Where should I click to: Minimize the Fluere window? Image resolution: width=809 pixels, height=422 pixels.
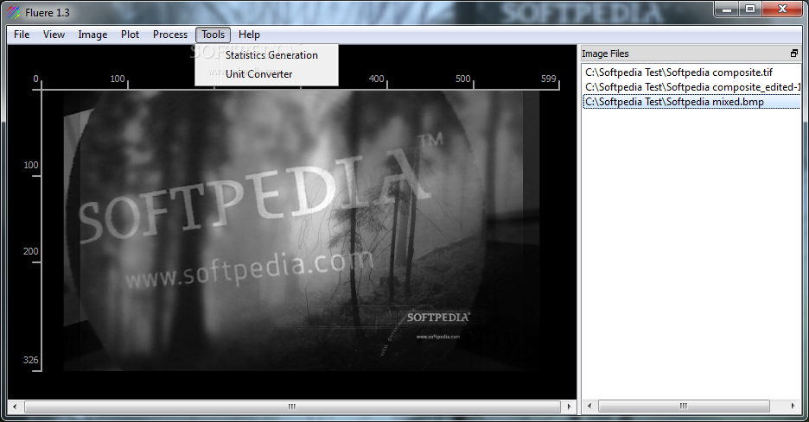(x=726, y=9)
